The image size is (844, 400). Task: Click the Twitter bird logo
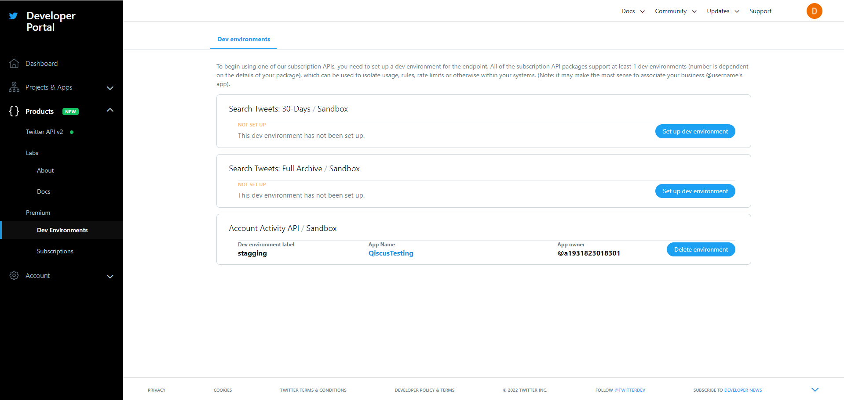click(x=14, y=16)
